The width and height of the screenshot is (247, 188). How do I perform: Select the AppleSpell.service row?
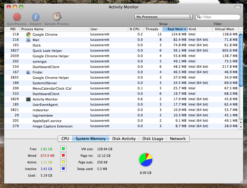click(x=122, y=121)
